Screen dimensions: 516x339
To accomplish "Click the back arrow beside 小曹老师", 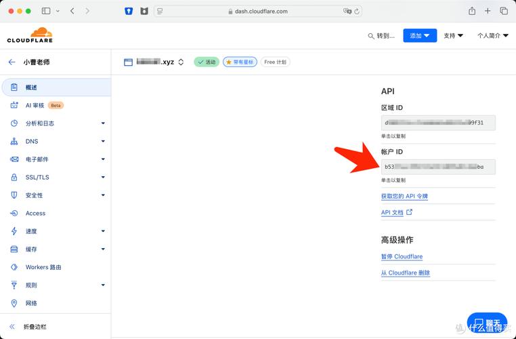I will [x=12, y=62].
